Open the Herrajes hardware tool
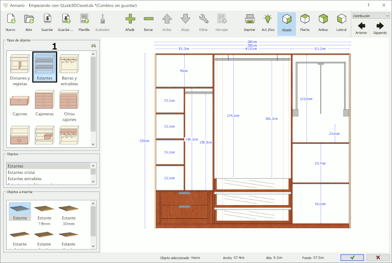Image resolution: width=392 pixels, height=263 pixels. [222, 23]
